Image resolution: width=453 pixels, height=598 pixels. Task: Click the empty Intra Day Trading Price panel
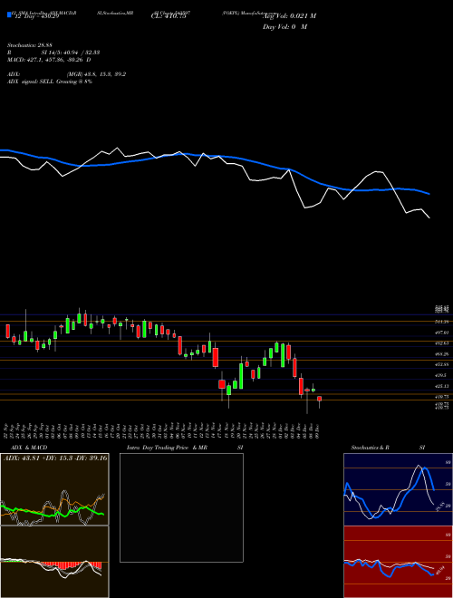coord(181,507)
